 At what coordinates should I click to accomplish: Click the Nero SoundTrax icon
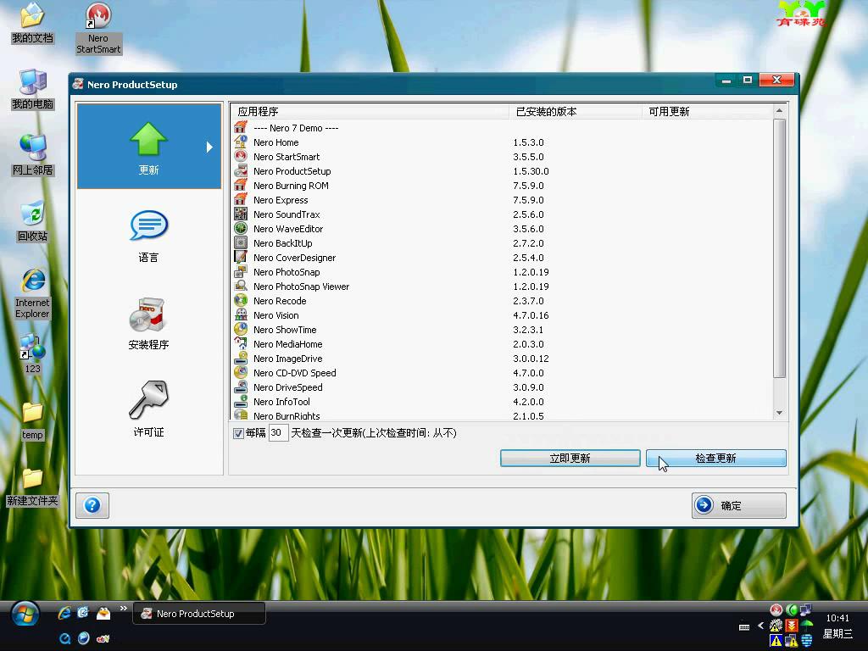(x=240, y=214)
